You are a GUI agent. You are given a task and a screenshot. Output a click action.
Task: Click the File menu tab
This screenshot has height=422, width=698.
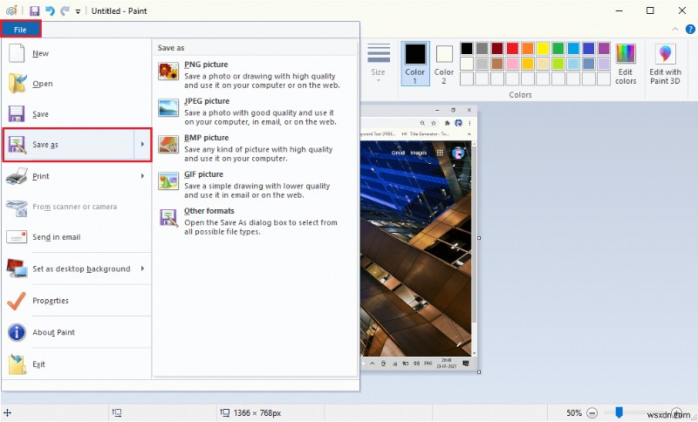coord(20,30)
